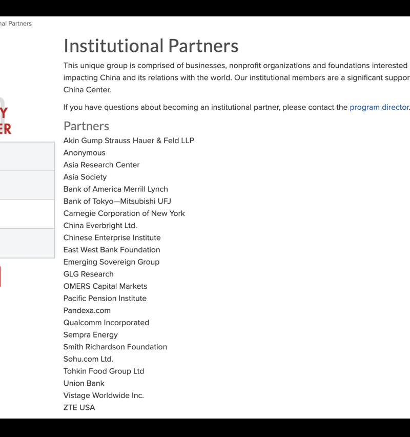The width and height of the screenshot is (410, 437).
Task: Select the Asia Research Center entry
Action: coord(101,165)
